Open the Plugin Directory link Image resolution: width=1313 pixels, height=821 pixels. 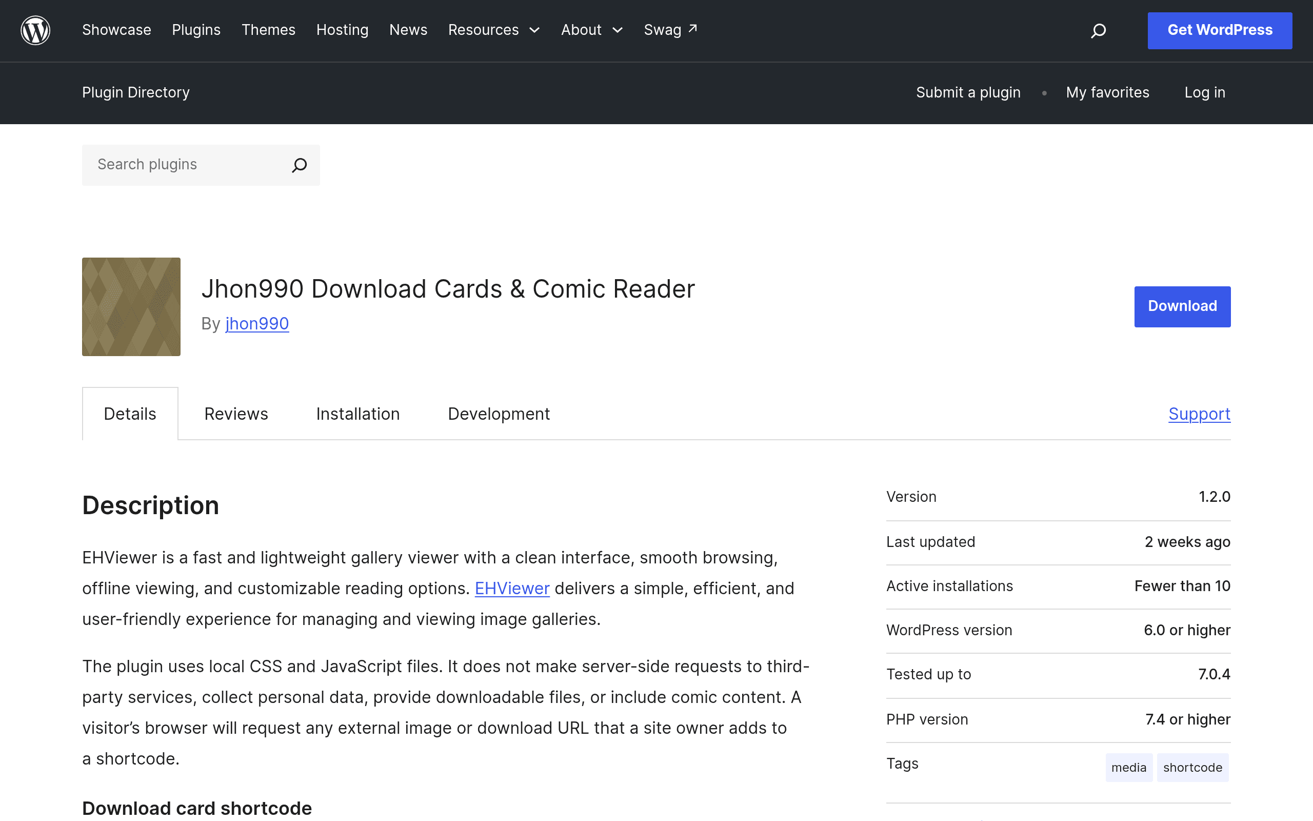[x=135, y=92]
